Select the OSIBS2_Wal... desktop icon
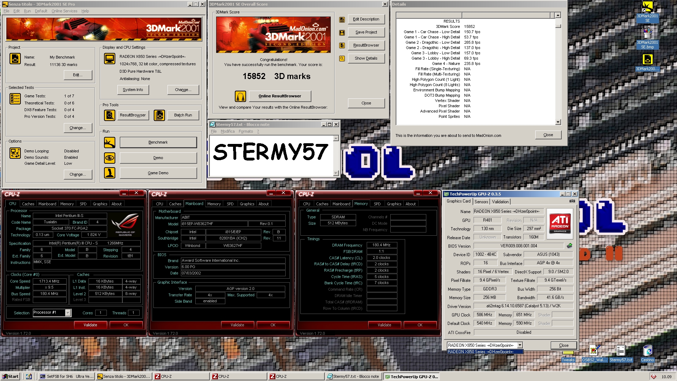The image size is (677, 381). coord(594,353)
